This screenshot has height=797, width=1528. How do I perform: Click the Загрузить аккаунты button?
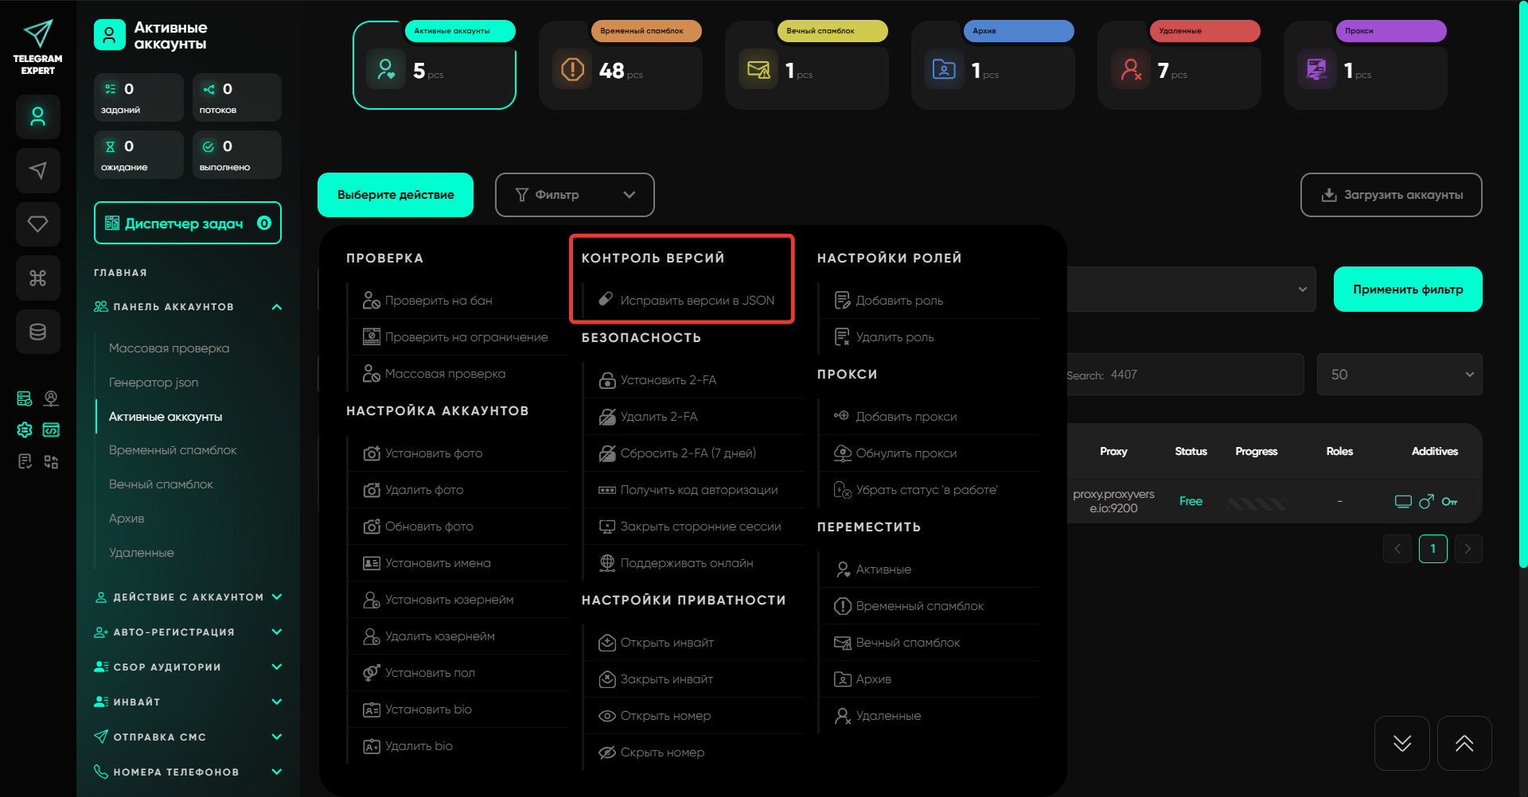pyautogui.click(x=1390, y=195)
